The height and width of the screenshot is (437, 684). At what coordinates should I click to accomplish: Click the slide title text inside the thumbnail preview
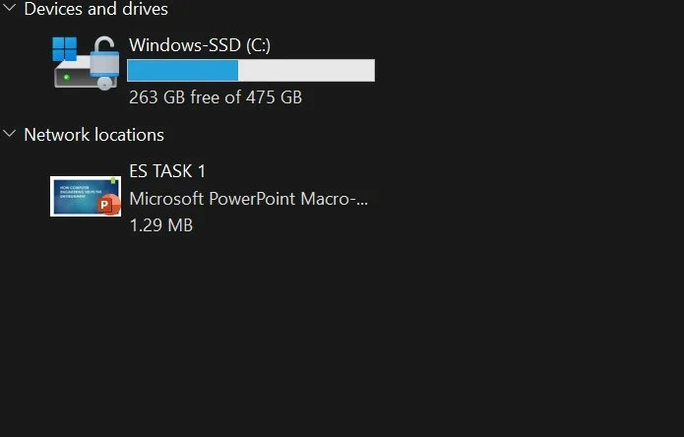click(x=79, y=192)
